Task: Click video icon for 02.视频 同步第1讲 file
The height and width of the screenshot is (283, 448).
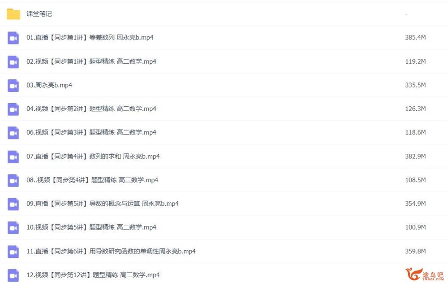Action: 13,62
